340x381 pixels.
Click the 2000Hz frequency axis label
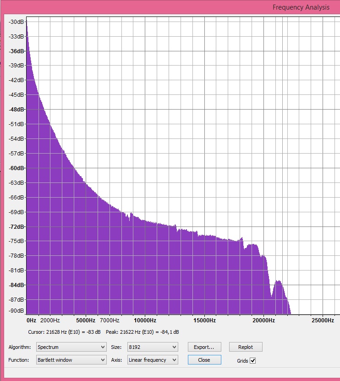50,320
